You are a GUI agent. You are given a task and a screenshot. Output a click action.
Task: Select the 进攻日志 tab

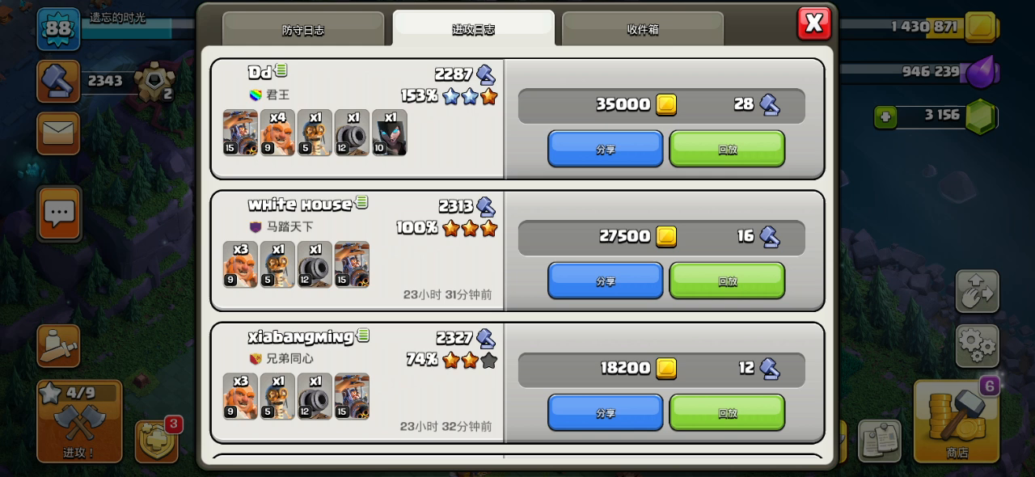tap(474, 28)
